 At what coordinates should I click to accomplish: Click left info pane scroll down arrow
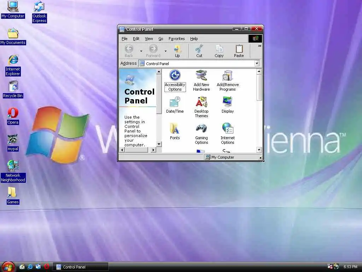point(159,144)
